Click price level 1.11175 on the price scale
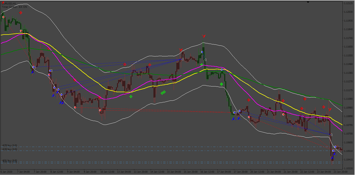Screen dimensions: 355x175 click(348, 90)
